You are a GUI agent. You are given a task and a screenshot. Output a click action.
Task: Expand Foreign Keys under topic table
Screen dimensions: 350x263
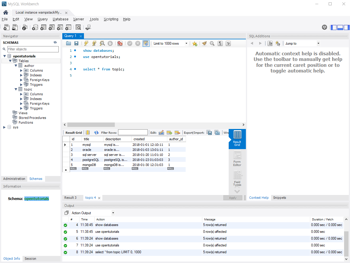point(21,104)
